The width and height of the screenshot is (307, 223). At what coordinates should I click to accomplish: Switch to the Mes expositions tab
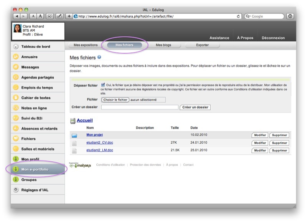[x=86, y=45]
